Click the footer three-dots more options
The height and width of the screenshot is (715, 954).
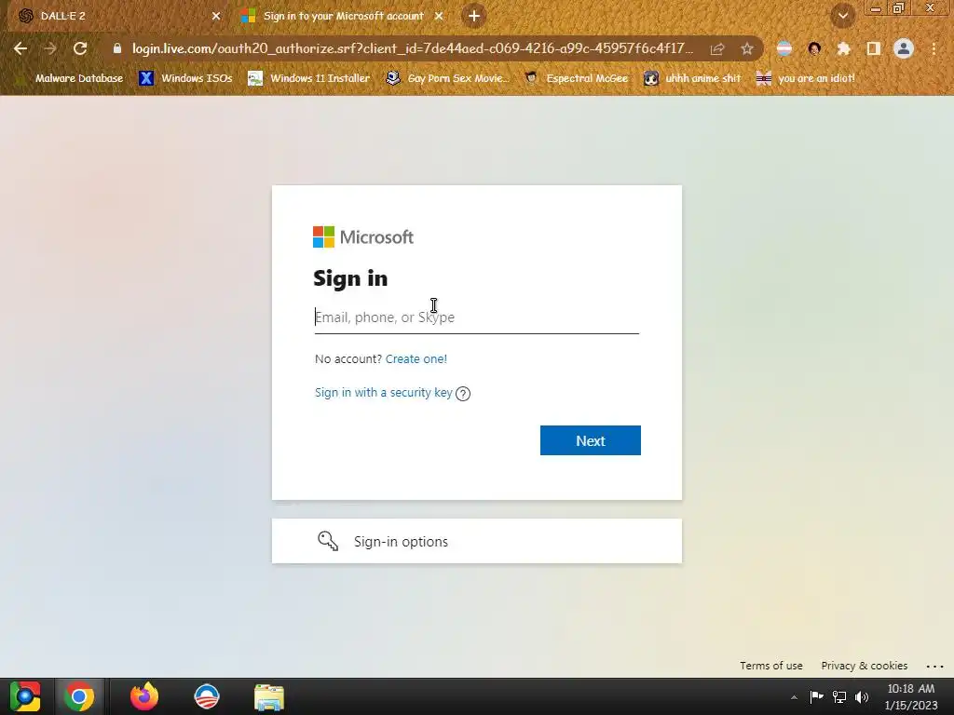pos(934,667)
